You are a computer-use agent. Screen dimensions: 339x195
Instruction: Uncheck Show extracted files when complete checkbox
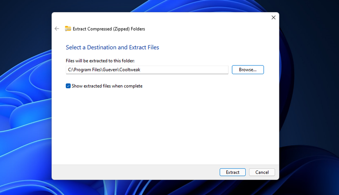[68, 86]
